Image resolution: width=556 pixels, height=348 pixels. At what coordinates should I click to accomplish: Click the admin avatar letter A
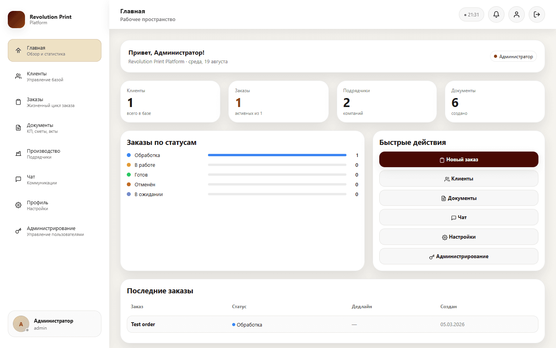(21, 324)
